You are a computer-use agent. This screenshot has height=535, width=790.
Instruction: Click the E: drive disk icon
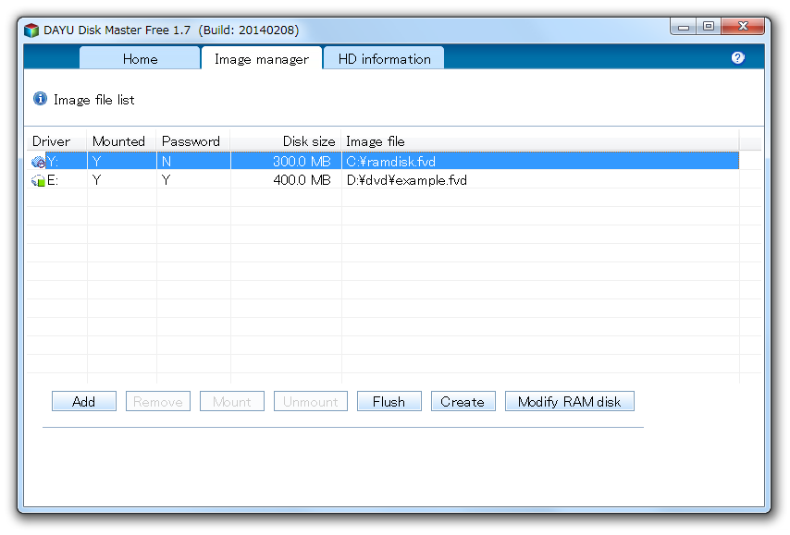coord(38,180)
